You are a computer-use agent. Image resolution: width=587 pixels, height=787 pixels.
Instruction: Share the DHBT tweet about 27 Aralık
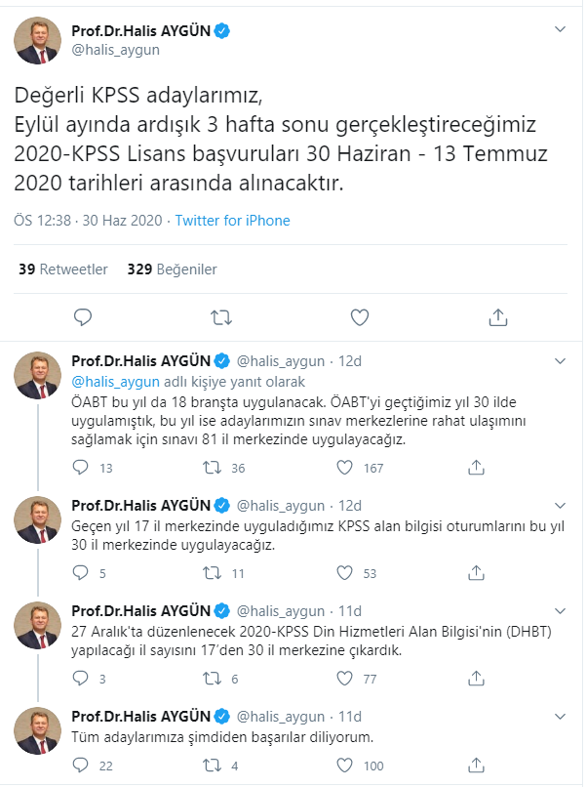(476, 679)
